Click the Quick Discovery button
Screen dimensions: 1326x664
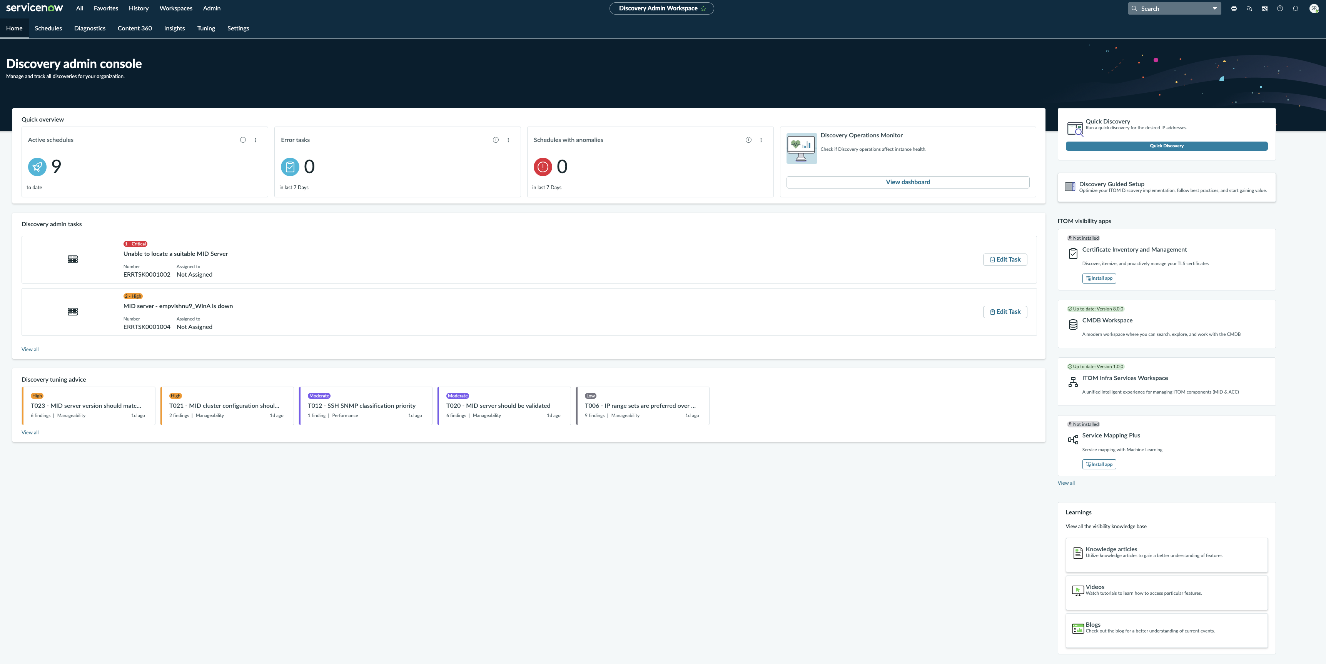tap(1166, 146)
